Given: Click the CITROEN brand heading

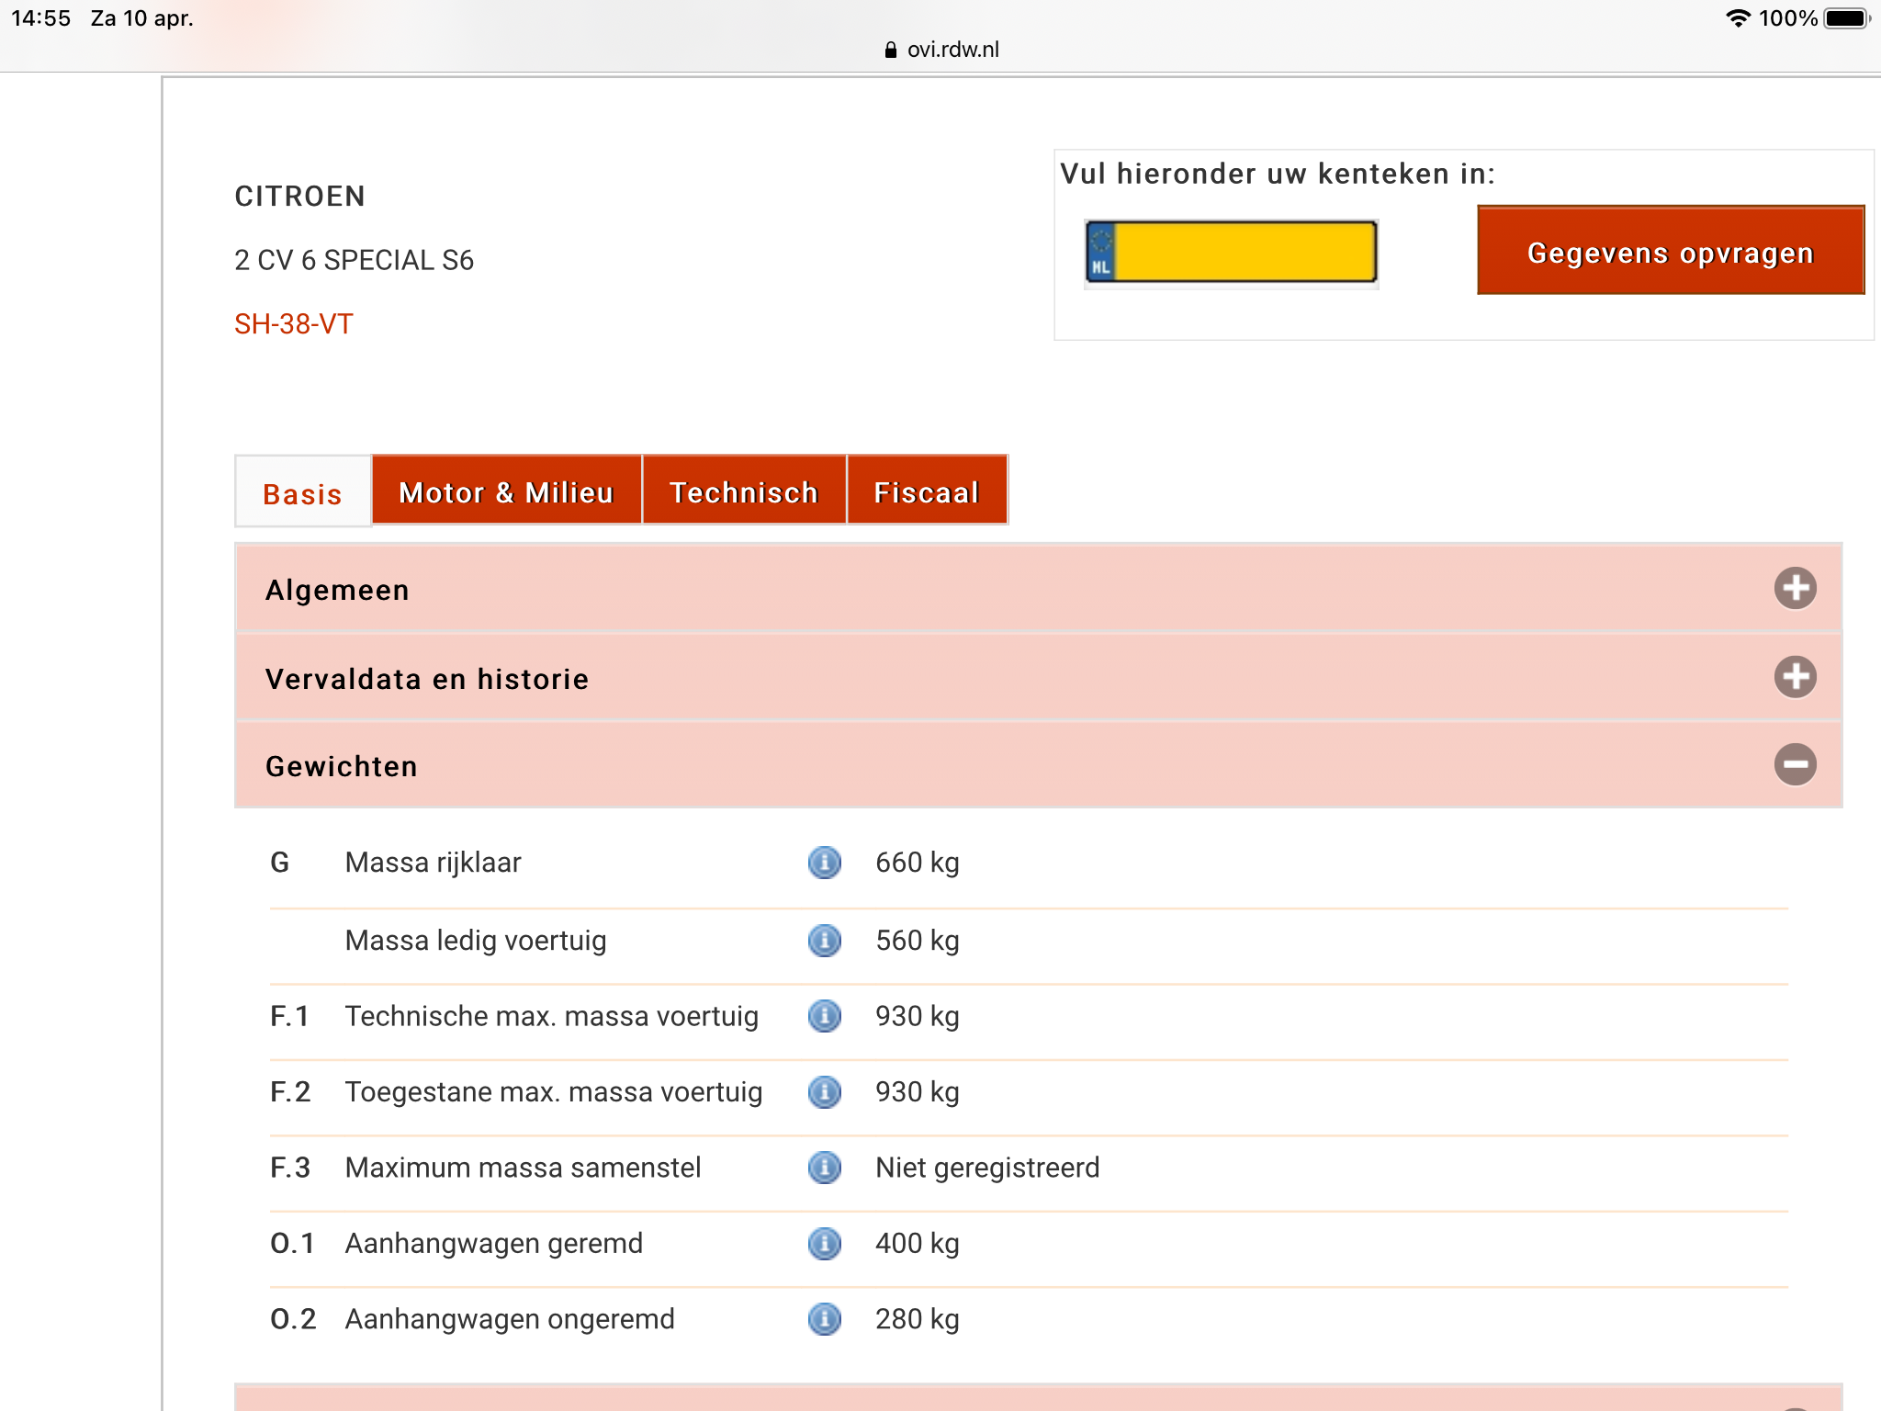Looking at the screenshot, I should pos(299,196).
